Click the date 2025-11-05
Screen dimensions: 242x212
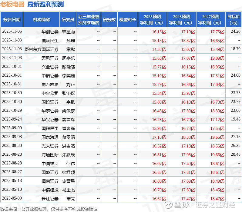[x=12, y=31]
